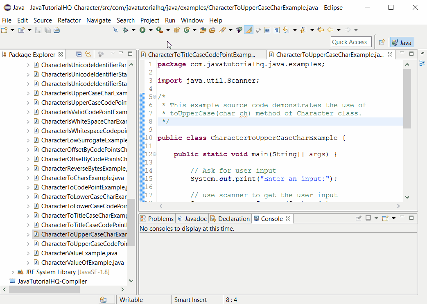Viewport: 427px width, 304px height.
Task: Click the Print toolbar icon
Action: coord(57,30)
